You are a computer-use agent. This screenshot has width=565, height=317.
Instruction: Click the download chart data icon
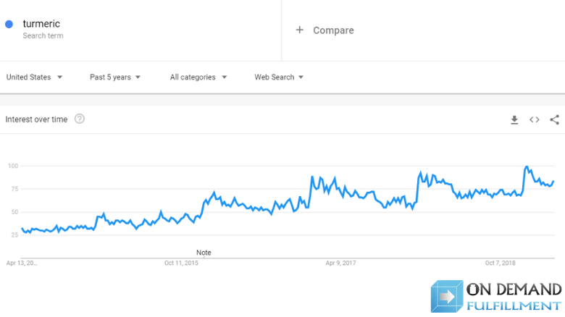514,120
